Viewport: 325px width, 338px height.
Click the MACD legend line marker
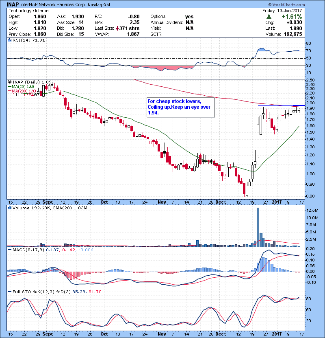(9, 250)
